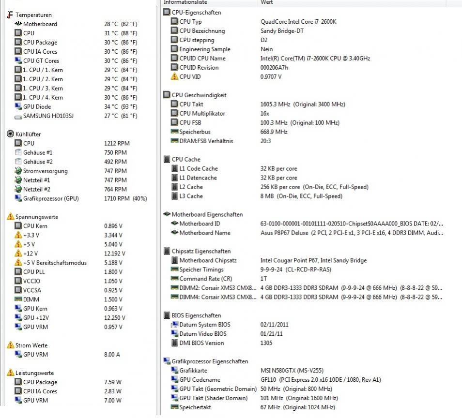Click the DIMM voltage memory icon

[x=18, y=299]
